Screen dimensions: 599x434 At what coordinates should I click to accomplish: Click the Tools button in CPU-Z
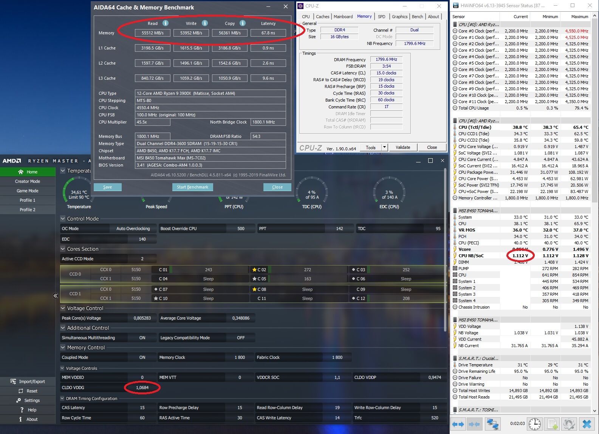coord(371,147)
